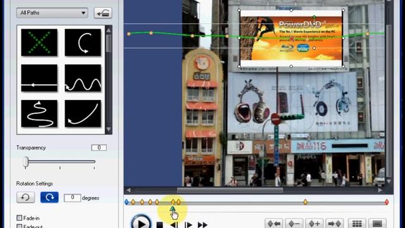Remove keyframe button
This screenshot has height=228, width=405.
coord(294,224)
